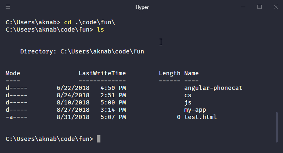Viewport: 283px width, 153px height.
Task: Open the Hyper hamburger menu
Action: tap(8, 7)
